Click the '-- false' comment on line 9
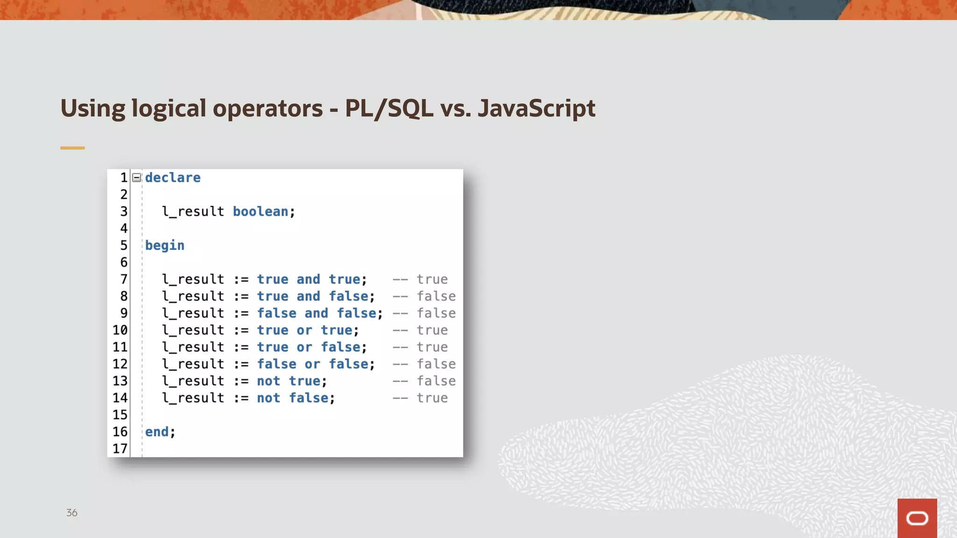The height and width of the screenshot is (538, 957). 424,313
